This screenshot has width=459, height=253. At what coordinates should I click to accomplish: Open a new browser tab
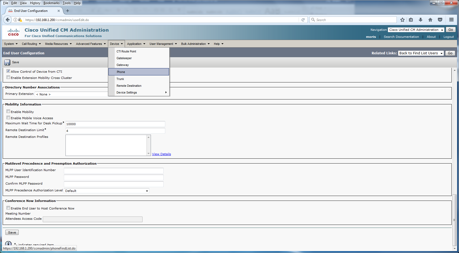(x=68, y=11)
